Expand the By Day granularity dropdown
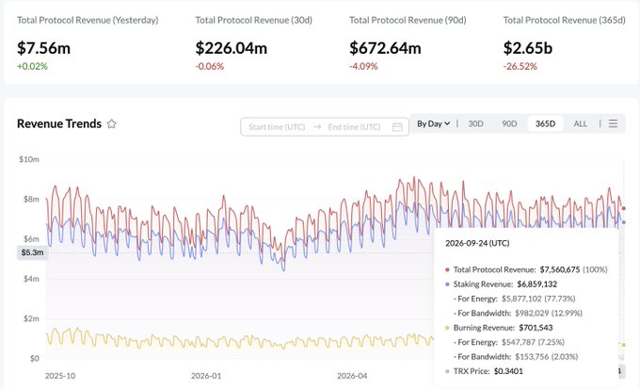This screenshot has width=640, height=389. (433, 123)
